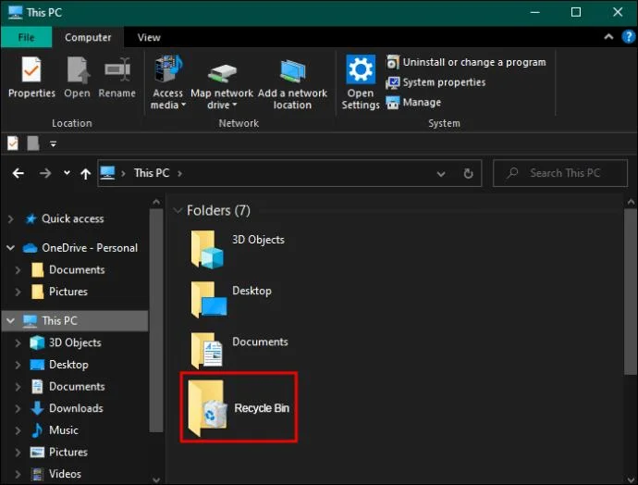Select Videos in the navigation pane
The image size is (638, 485).
click(65, 474)
